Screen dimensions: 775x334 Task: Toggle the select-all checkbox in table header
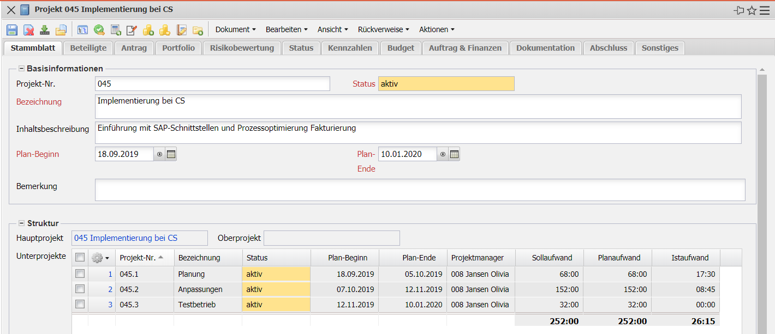pyautogui.click(x=80, y=258)
